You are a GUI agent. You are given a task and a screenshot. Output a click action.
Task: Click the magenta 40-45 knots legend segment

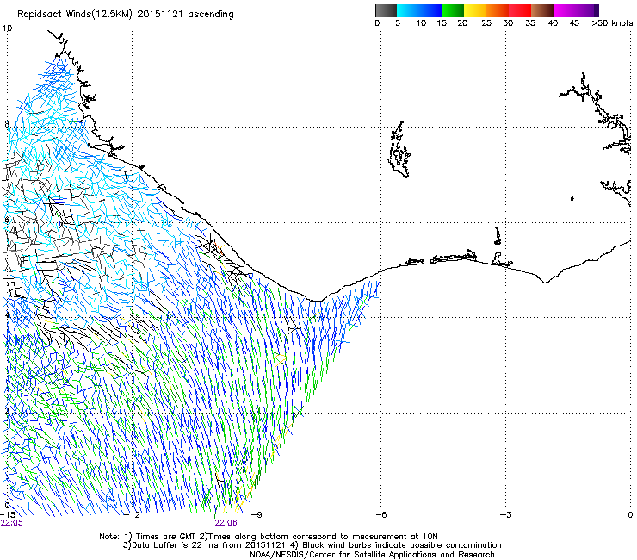(x=565, y=10)
